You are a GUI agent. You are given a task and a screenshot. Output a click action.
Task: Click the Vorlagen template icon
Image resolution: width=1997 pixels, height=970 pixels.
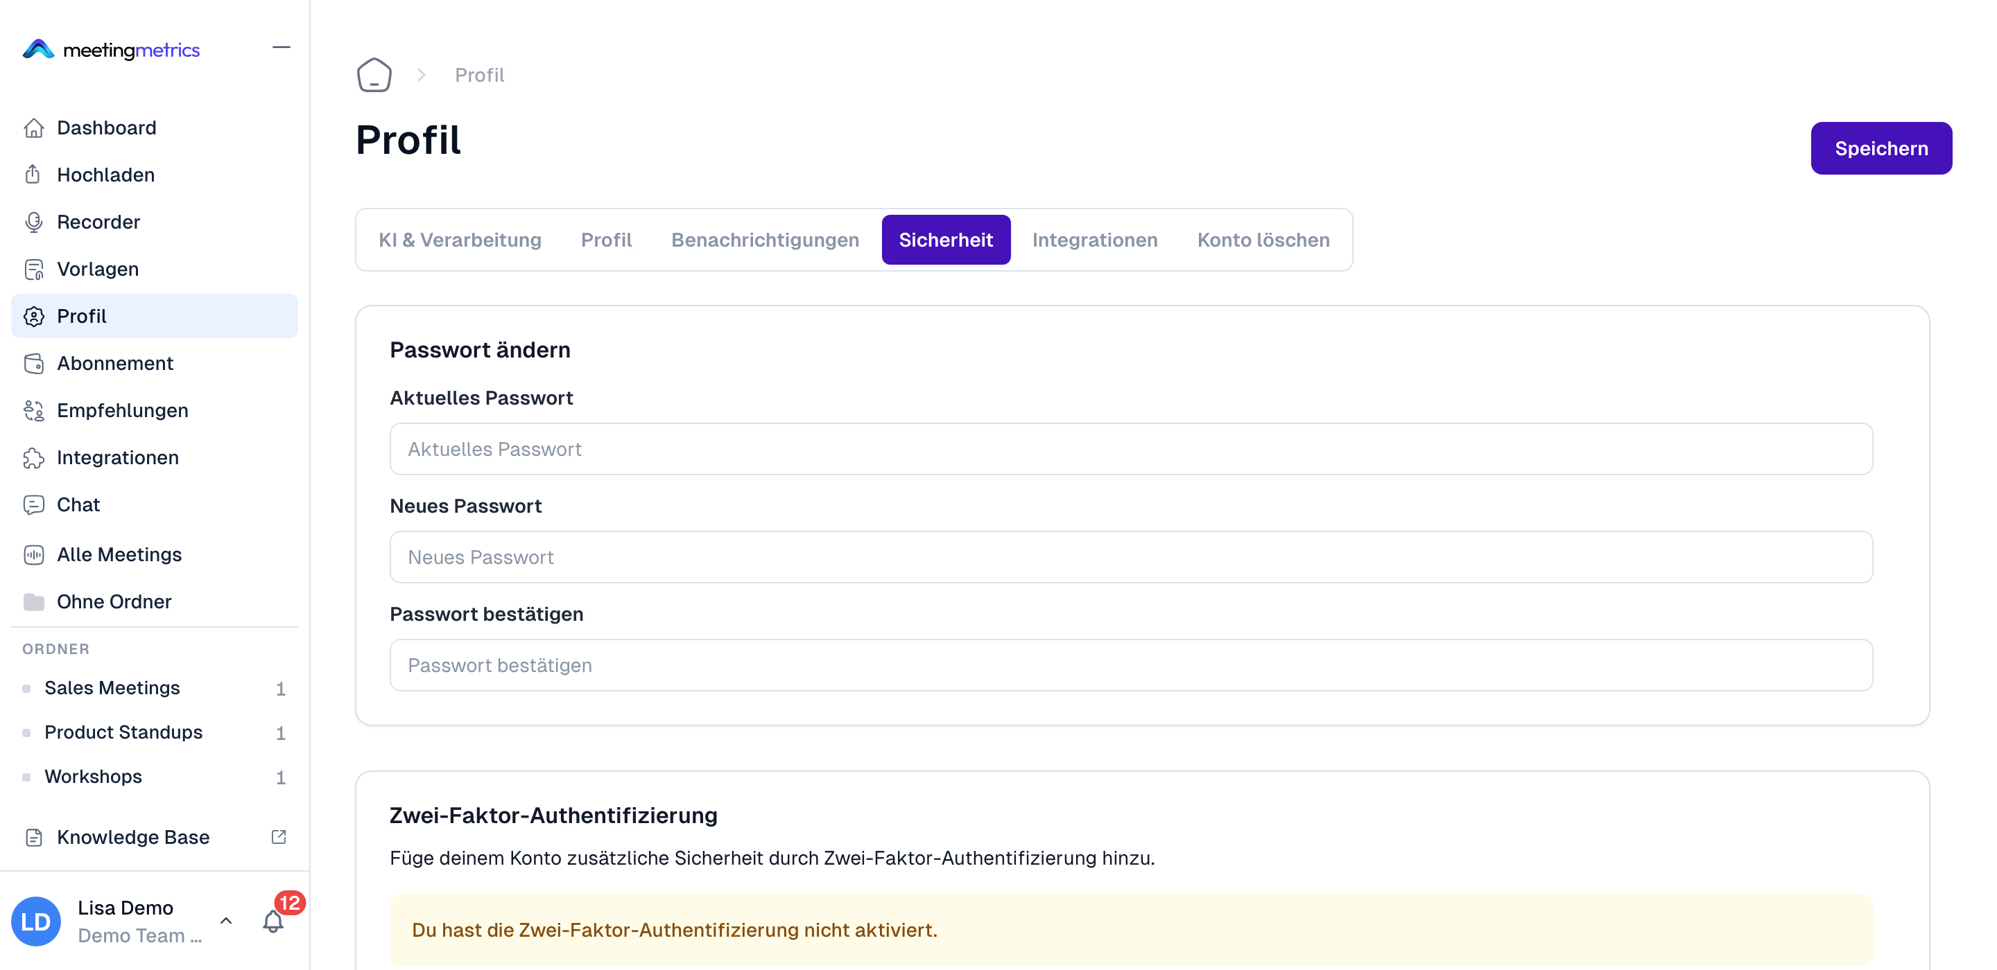pyautogui.click(x=33, y=270)
